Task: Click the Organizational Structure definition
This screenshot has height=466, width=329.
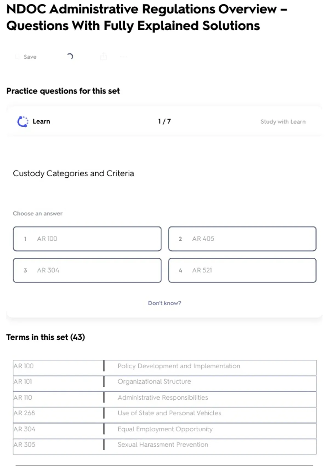Action: pyautogui.click(x=154, y=382)
